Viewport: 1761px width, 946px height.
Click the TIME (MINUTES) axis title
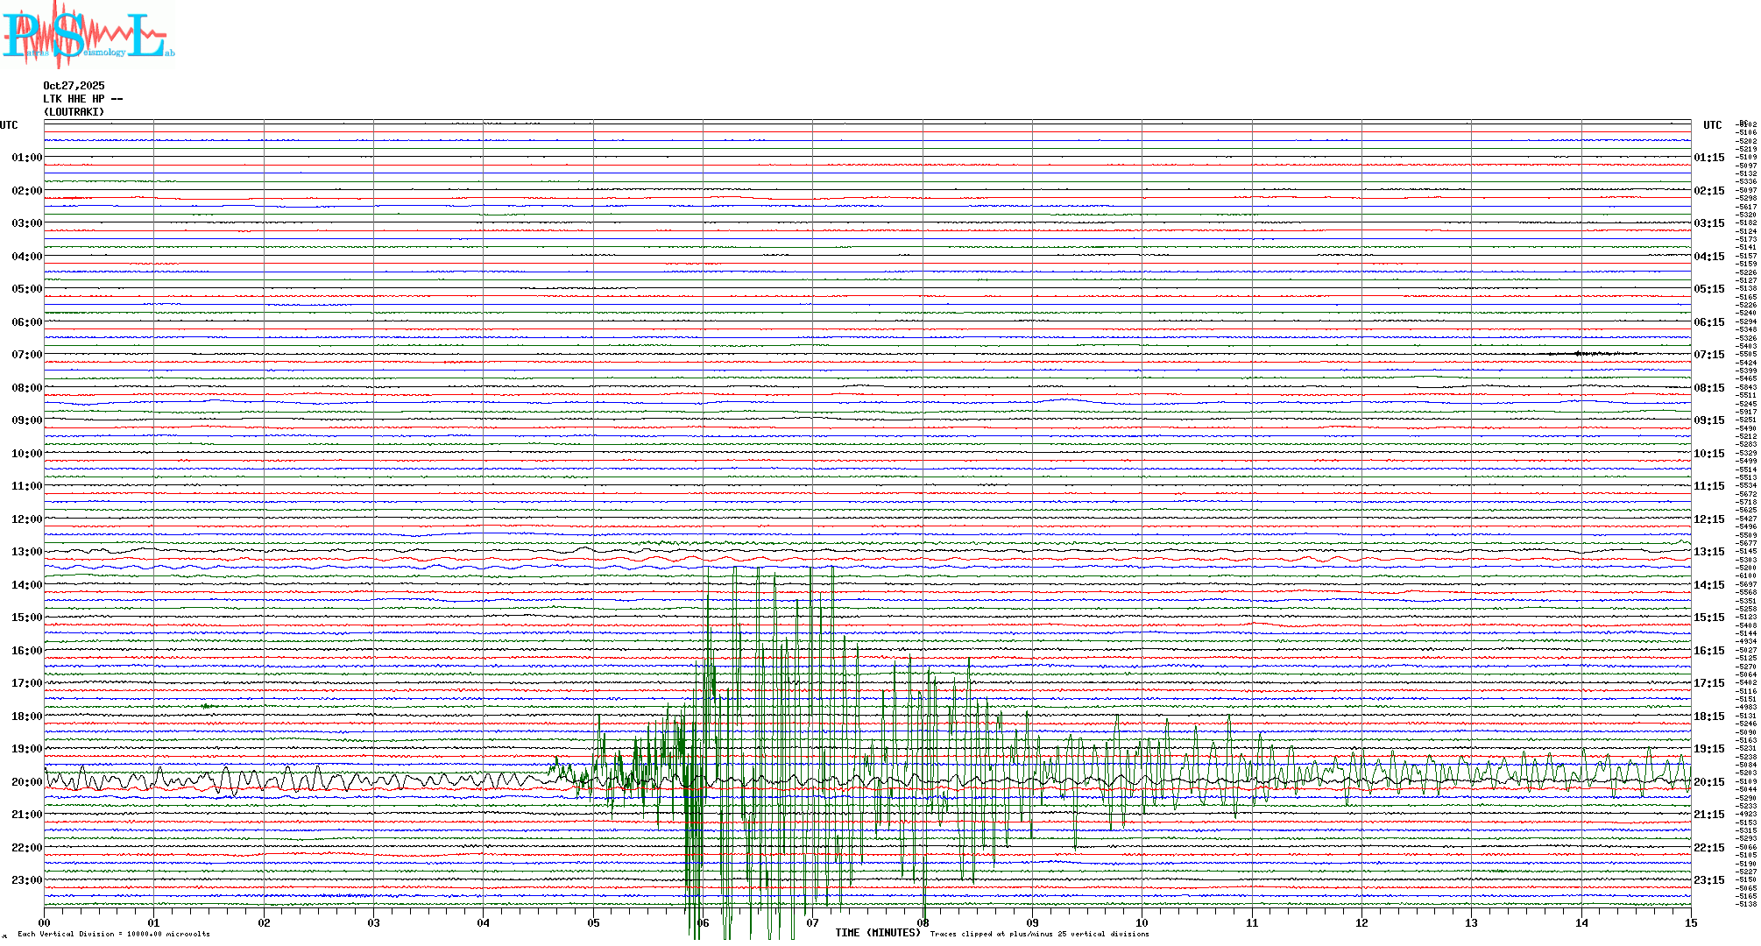pos(877,933)
